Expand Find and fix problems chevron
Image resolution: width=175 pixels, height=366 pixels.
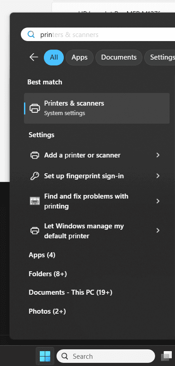158,201
